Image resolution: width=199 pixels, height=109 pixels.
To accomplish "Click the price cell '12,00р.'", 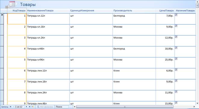I will coord(165,41).
